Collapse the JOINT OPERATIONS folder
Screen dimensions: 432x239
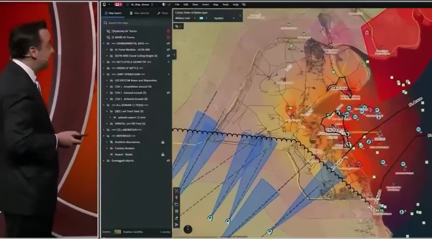pos(104,74)
